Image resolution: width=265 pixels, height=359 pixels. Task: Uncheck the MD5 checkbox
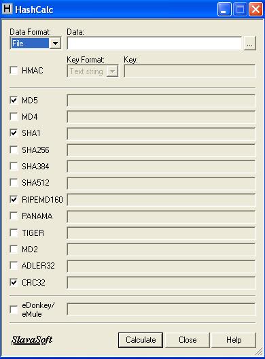click(x=14, y=100)
